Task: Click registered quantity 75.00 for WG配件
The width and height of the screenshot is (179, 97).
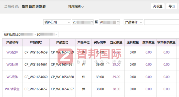Action: 116,52
